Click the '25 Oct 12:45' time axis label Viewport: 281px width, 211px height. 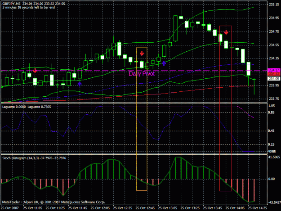[x=145, y=208]
